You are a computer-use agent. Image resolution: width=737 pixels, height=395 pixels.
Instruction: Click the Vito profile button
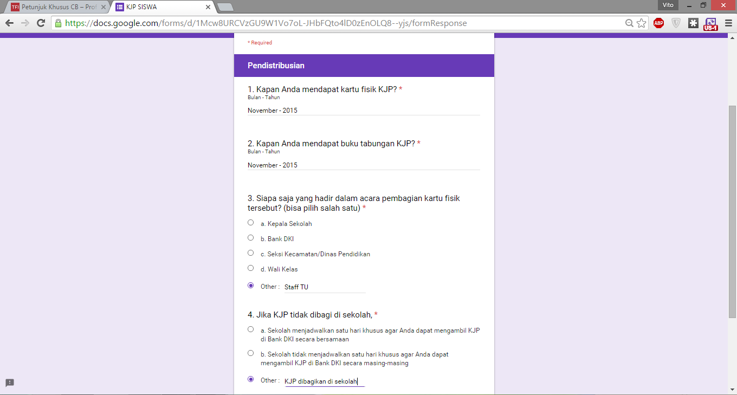668,5
